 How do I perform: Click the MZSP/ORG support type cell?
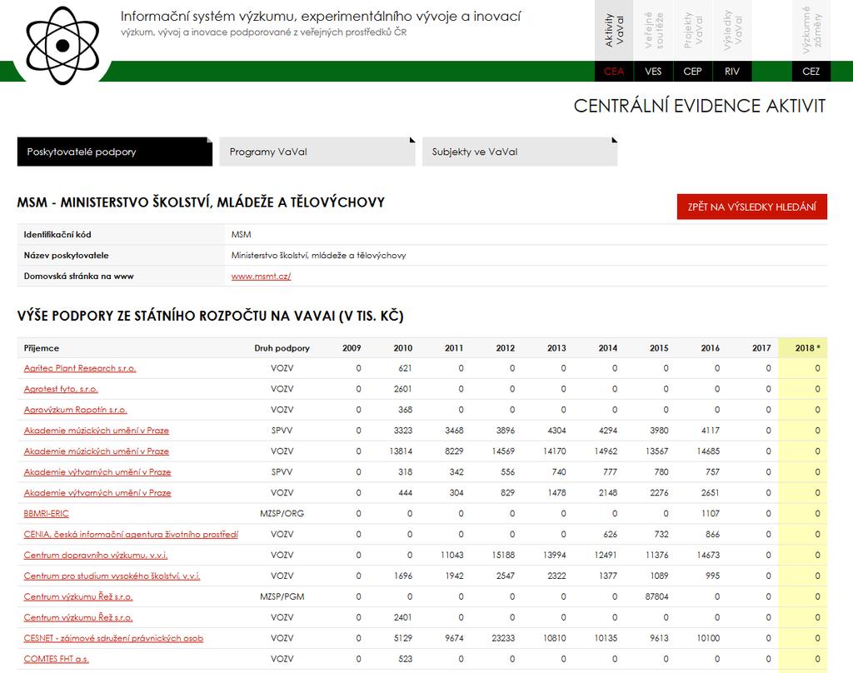click(x=282, y=514)
